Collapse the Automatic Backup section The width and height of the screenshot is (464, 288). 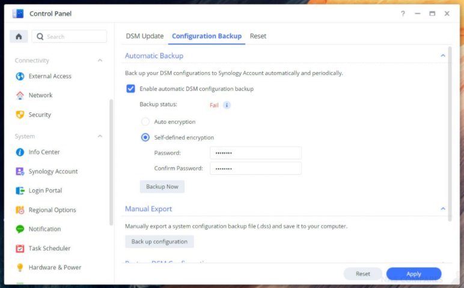(x=443, y=56)
